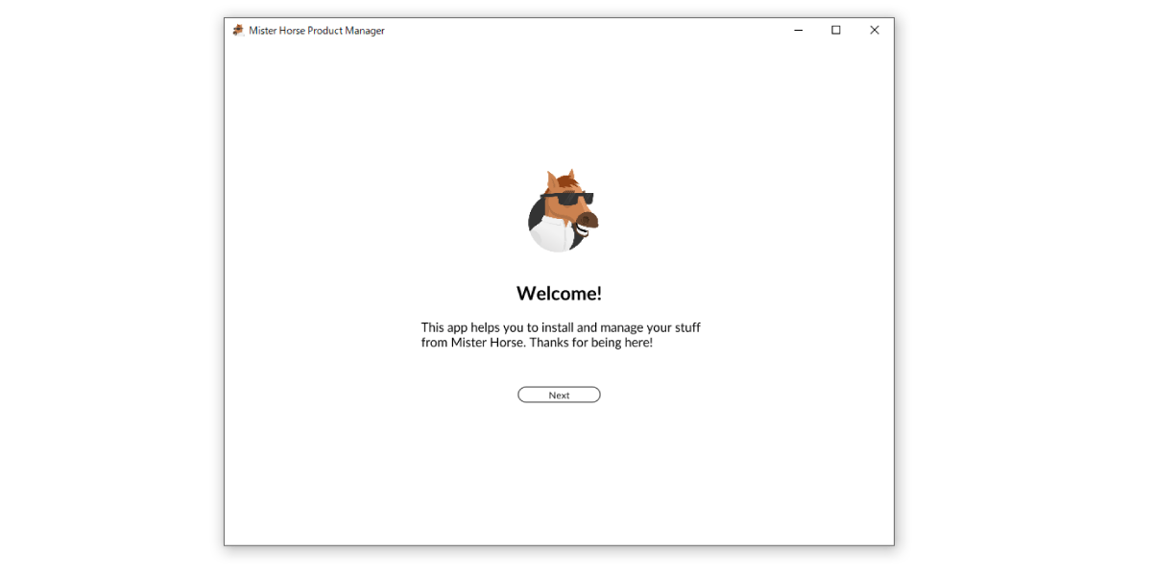This screenshot has width=1152, height=576.
Task: Click the Welcome! heading
Action: pos(559,294)
